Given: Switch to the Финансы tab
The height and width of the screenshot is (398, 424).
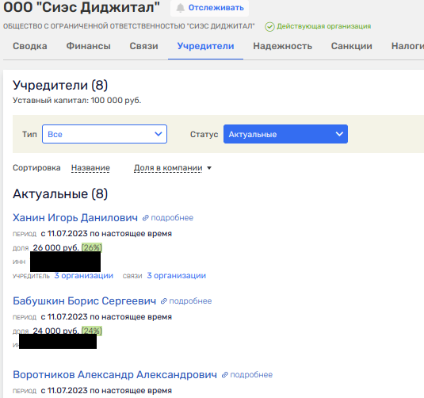Looking at the screenshot, I should (89, 46).
